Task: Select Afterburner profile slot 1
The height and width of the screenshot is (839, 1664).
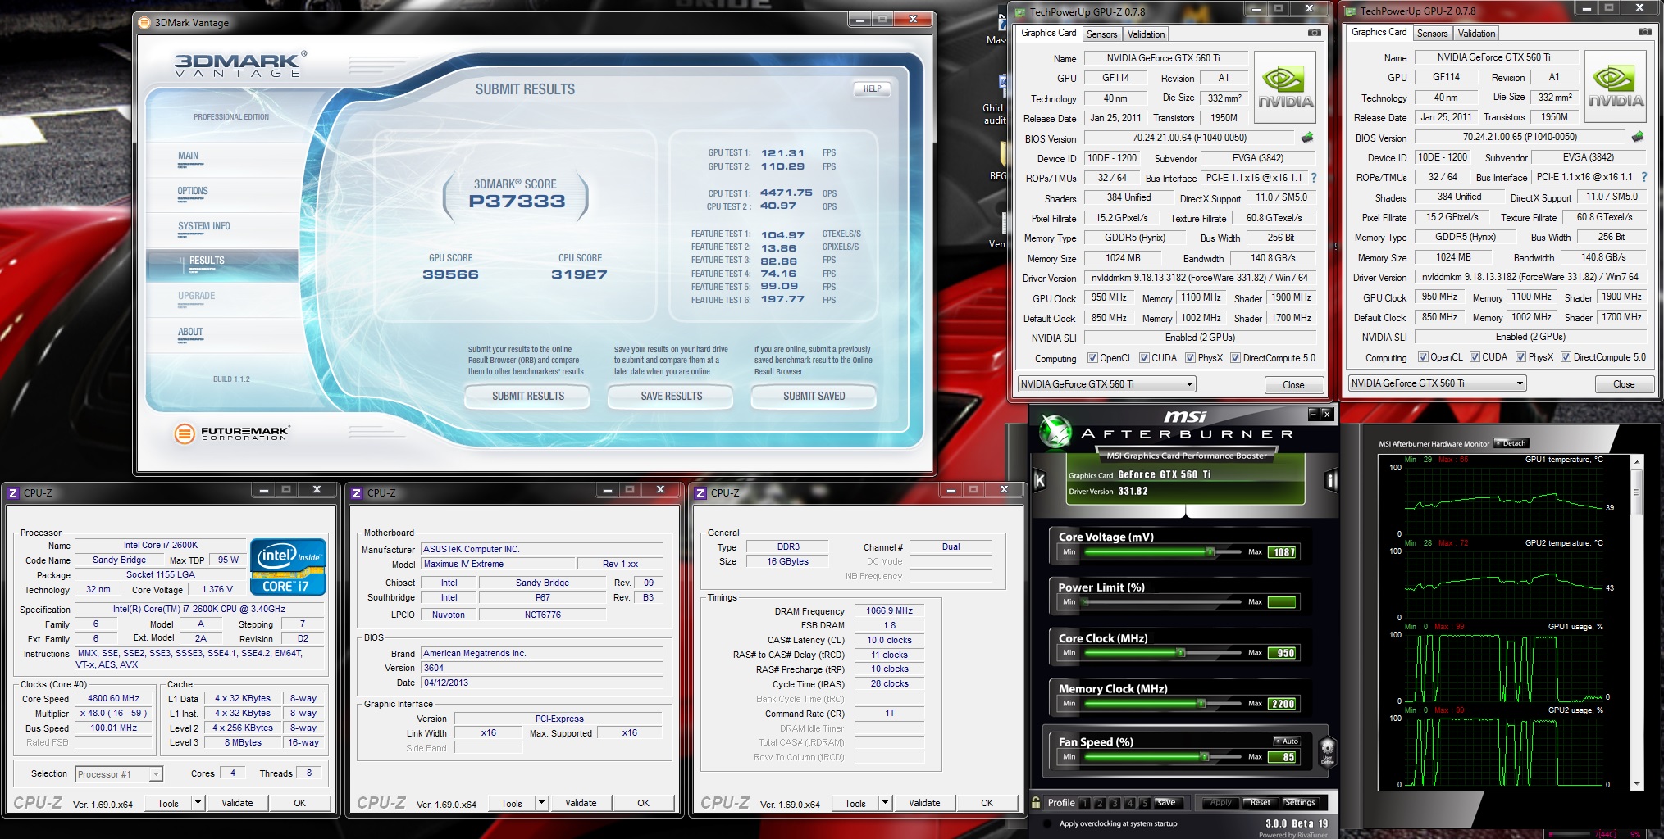Action: [x=1085, y=803]
